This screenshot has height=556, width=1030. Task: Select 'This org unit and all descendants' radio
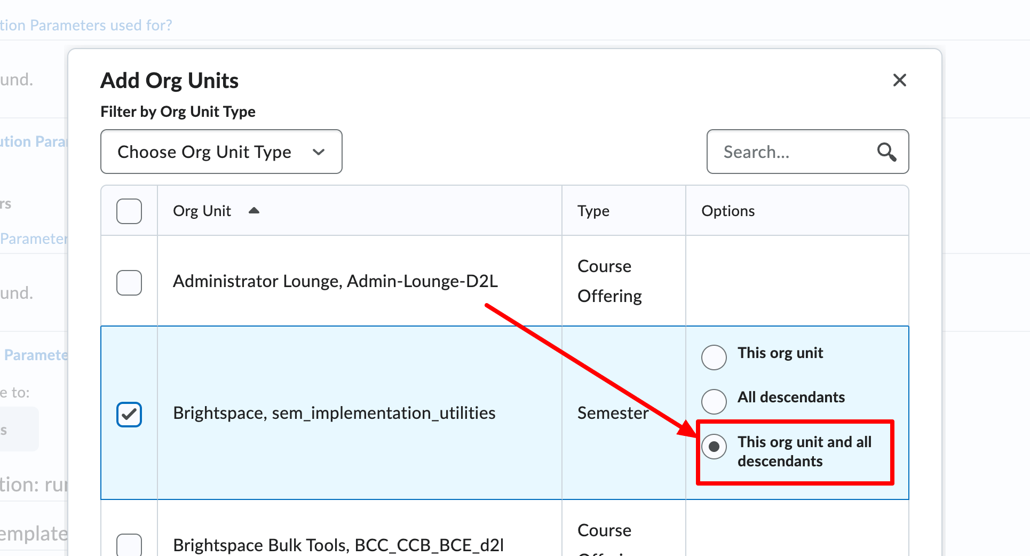click(x=714, y=446)
